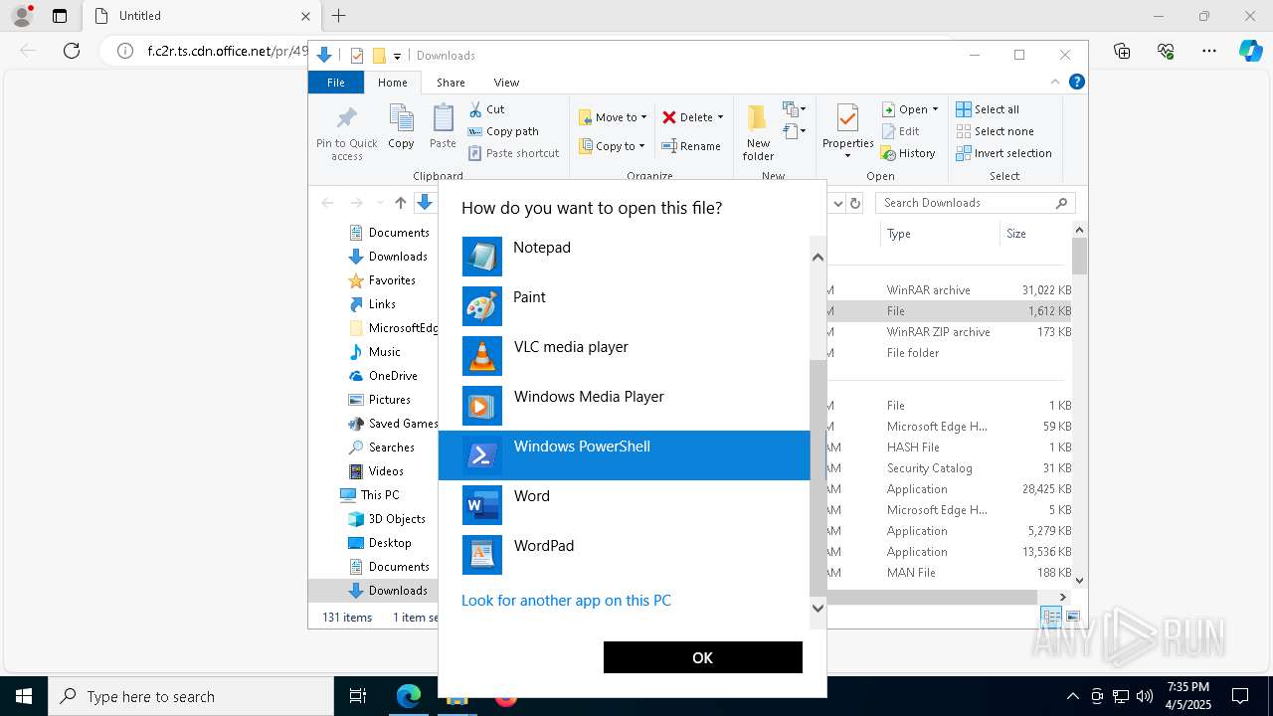
Task: Open History in the ribbon
Action: click(x=908, y=153)
